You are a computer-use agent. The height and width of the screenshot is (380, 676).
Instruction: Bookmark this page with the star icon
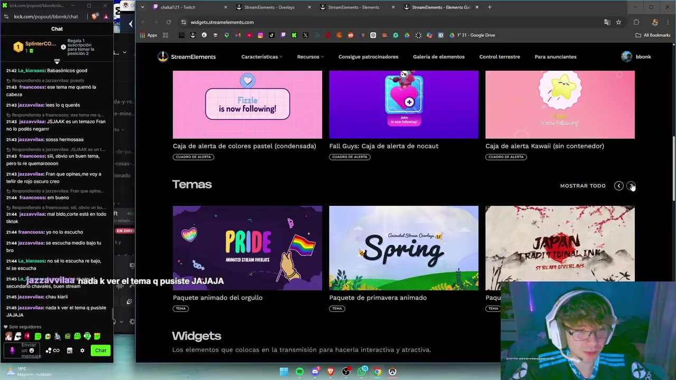[618, 22]
